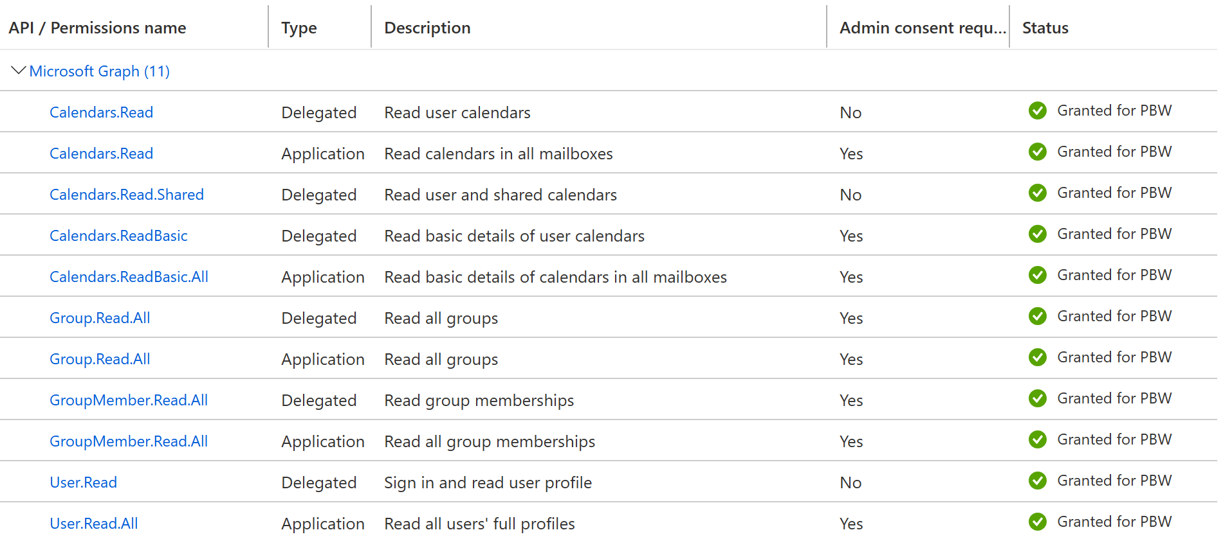Open the Calendars.ReadBasic.All permission link
Screen dimensions: 1232x539
click(x=129, y=277)
